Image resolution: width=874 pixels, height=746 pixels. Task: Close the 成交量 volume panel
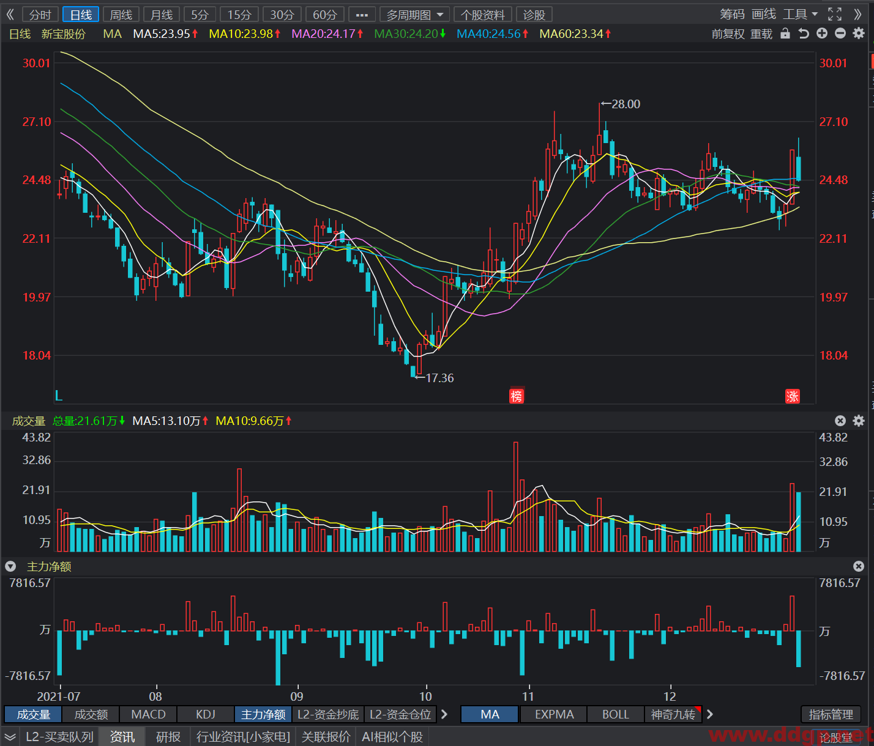coord(840,421)
